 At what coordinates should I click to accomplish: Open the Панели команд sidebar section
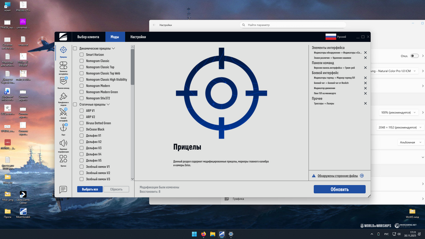click(x=63, y=81)
